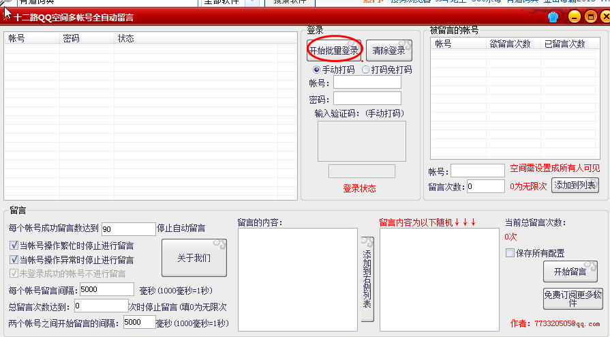Image resolution: width=610 pixels, height=337 pixels.
Task: Click the vertical 添加到右侧列表 button
Action: click(367, 279)
